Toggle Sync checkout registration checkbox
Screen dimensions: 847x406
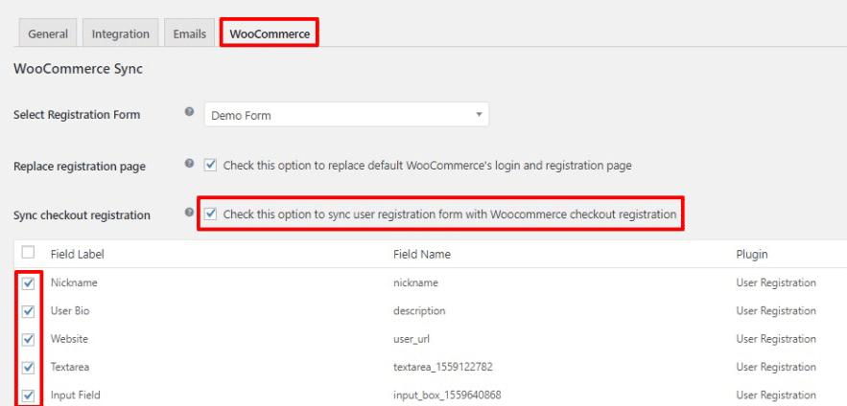211,214
